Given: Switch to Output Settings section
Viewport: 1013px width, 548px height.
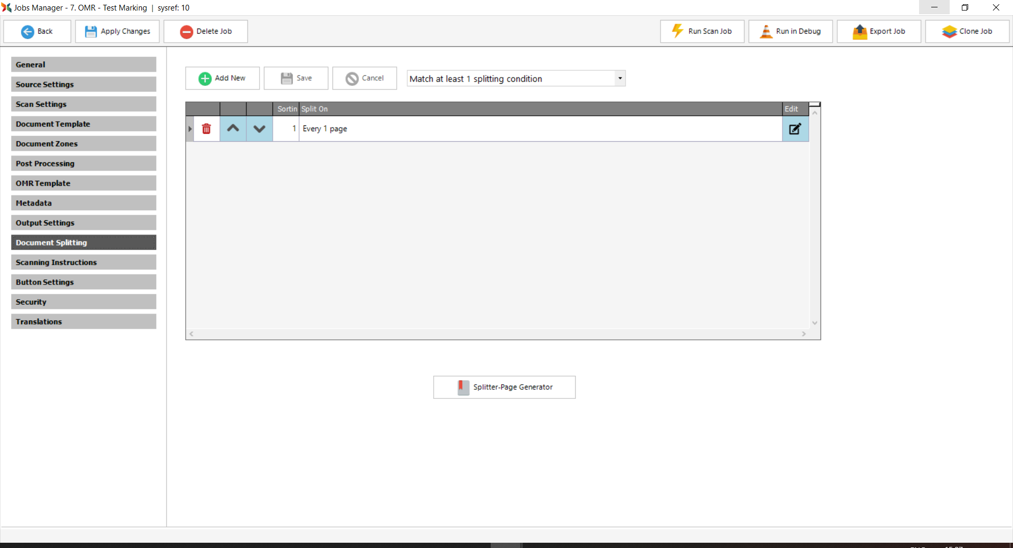Looking at the screenshot, I should click(83, 223).
